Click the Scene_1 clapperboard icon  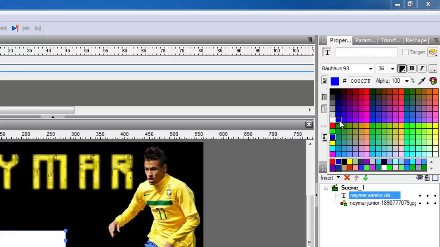[x=334, y=188]
